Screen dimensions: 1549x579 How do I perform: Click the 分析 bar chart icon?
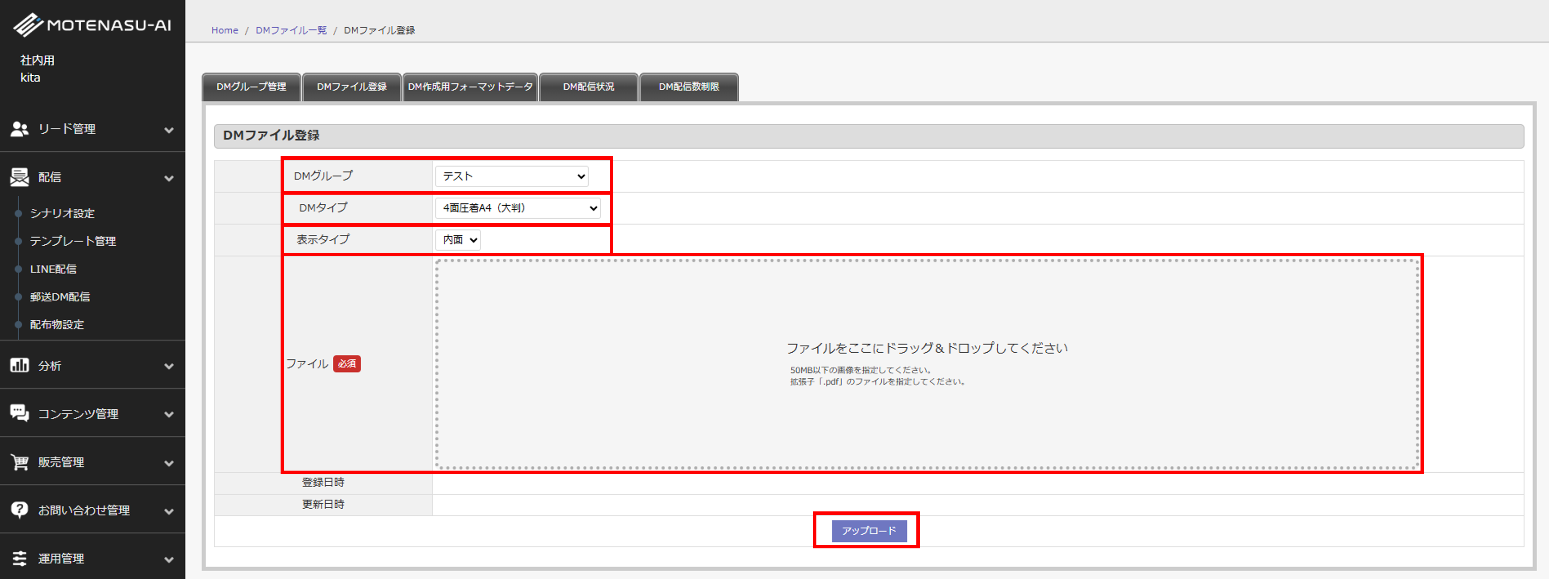19,365
